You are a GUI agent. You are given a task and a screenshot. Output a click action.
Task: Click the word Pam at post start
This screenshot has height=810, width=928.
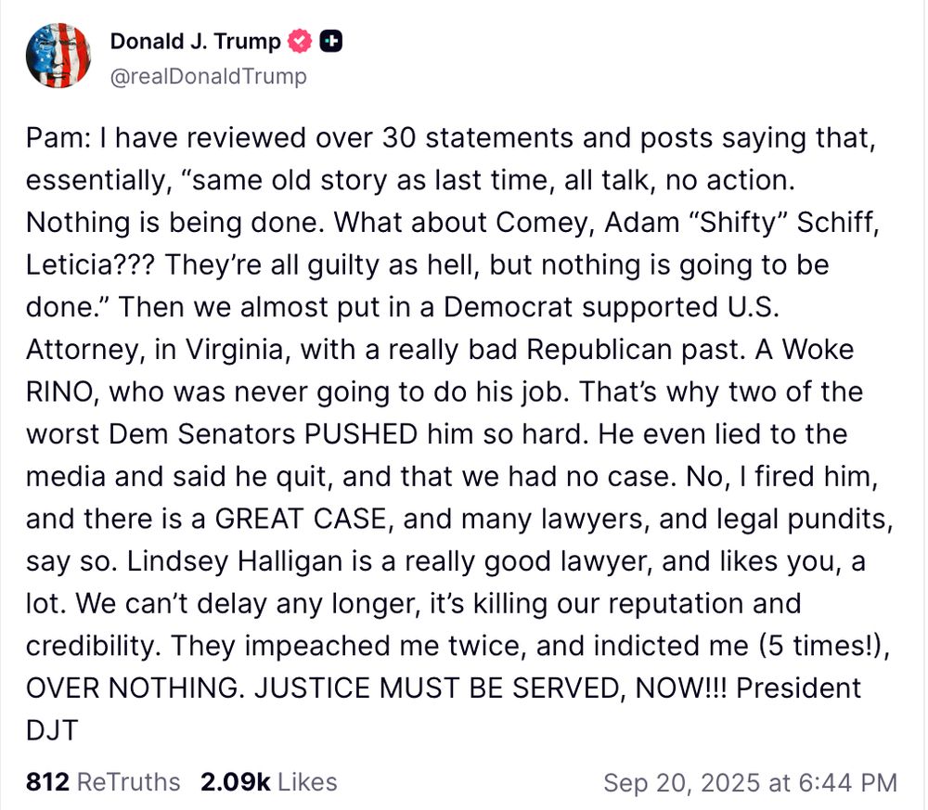tap(55, 138)
